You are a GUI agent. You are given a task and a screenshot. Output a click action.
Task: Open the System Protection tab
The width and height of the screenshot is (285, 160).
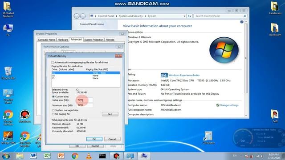tap(94, 40)
